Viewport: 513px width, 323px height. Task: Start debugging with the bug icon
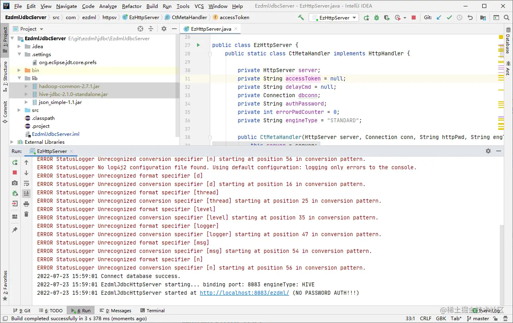point(377,18)
